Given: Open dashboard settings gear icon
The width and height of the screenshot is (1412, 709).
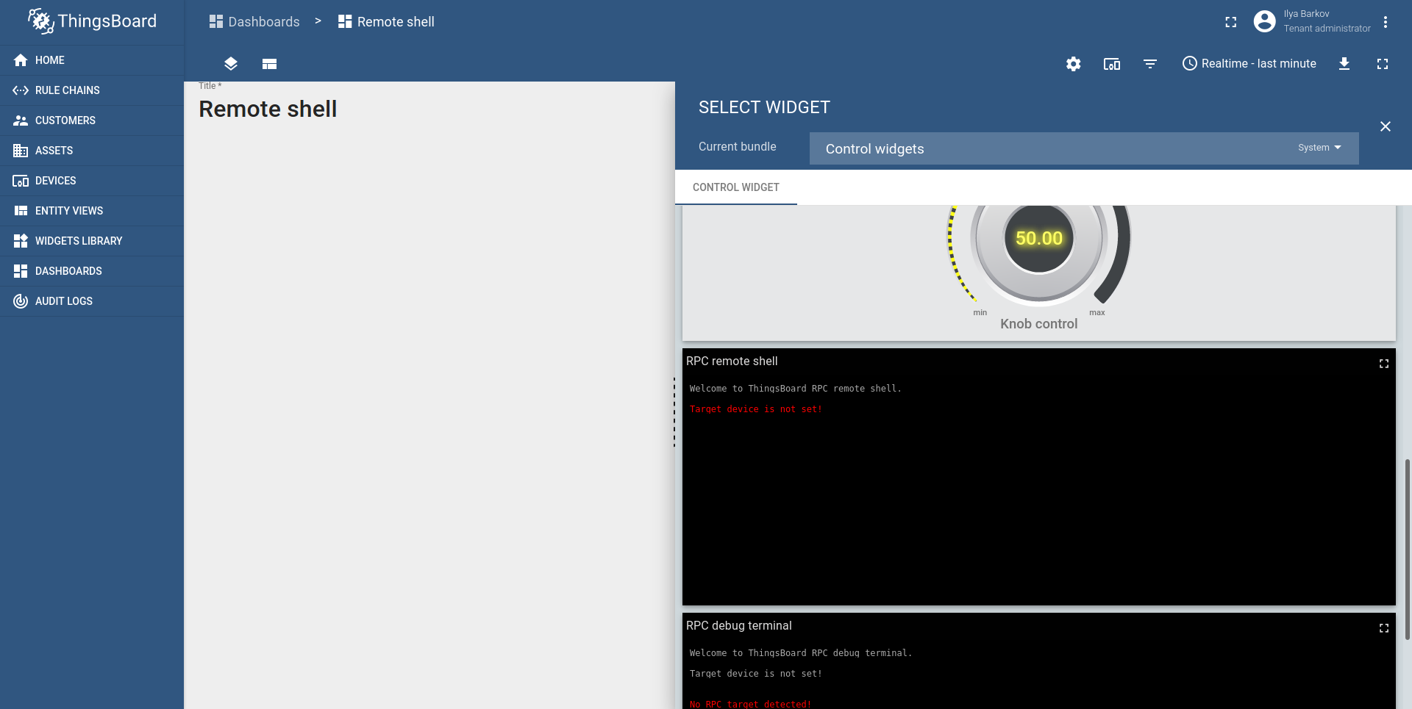Looking at the screenshot, I should click(1074, 64).
